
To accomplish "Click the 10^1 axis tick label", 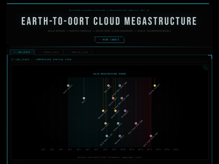I will [x=43, y=149].
